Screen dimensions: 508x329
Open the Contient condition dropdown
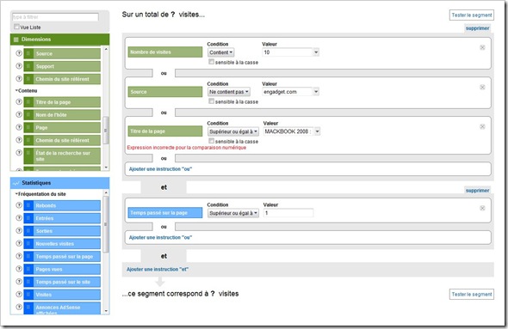[x=221, y=52]
